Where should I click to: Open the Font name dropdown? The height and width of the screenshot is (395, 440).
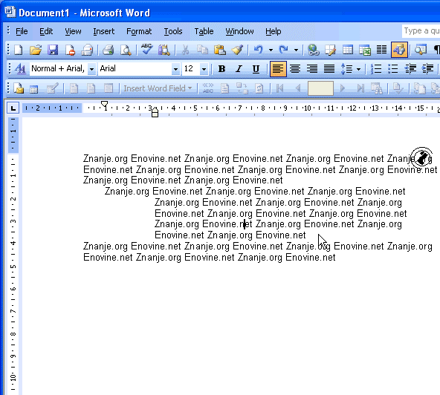point(175,69)
